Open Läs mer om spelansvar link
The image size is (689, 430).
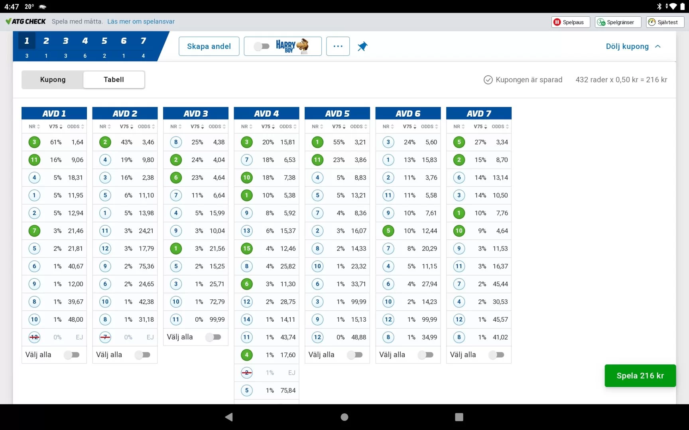click(141, 21)
